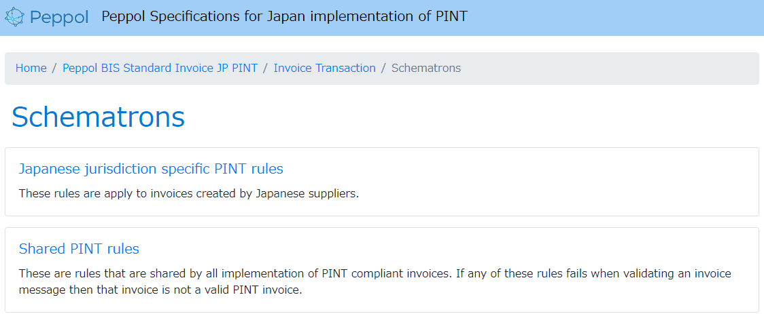Click the large Schematrons page heading
The width and height of the screenshot is (764, 314).
click(x=98, y=117)
